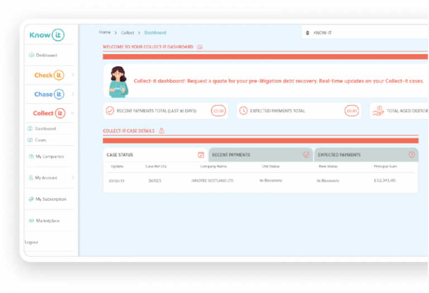
Task: Click the Total Aged Debtor hand-coin icon
Action: tap(378, 111)
